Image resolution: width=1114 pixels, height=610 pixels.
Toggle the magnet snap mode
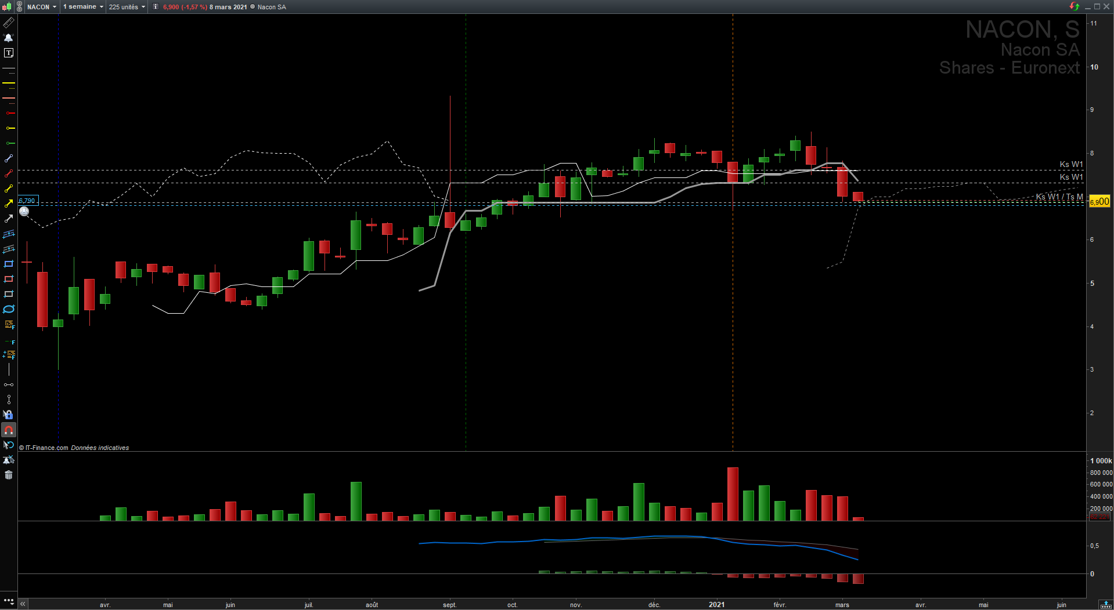click(x=9, y=430)
